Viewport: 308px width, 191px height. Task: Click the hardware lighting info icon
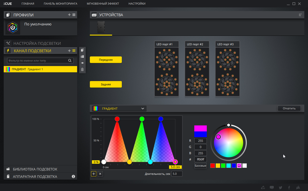73,176
